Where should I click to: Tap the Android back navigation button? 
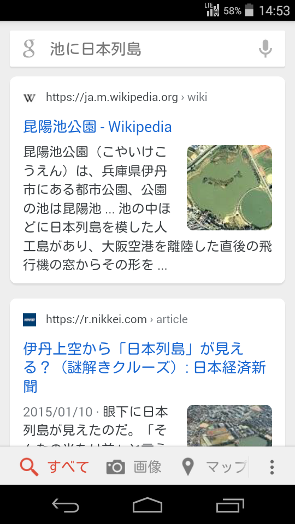[x=66, y=505]
